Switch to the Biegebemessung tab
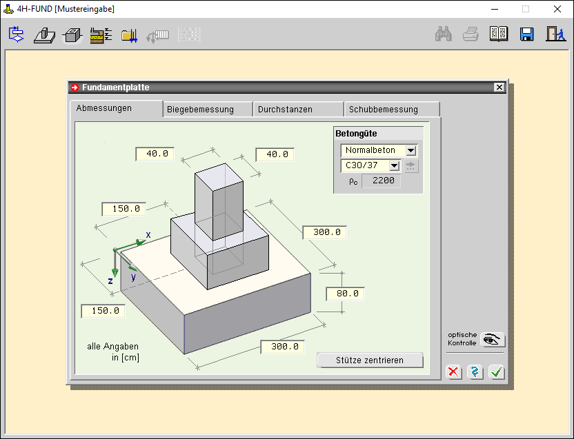 208,109
